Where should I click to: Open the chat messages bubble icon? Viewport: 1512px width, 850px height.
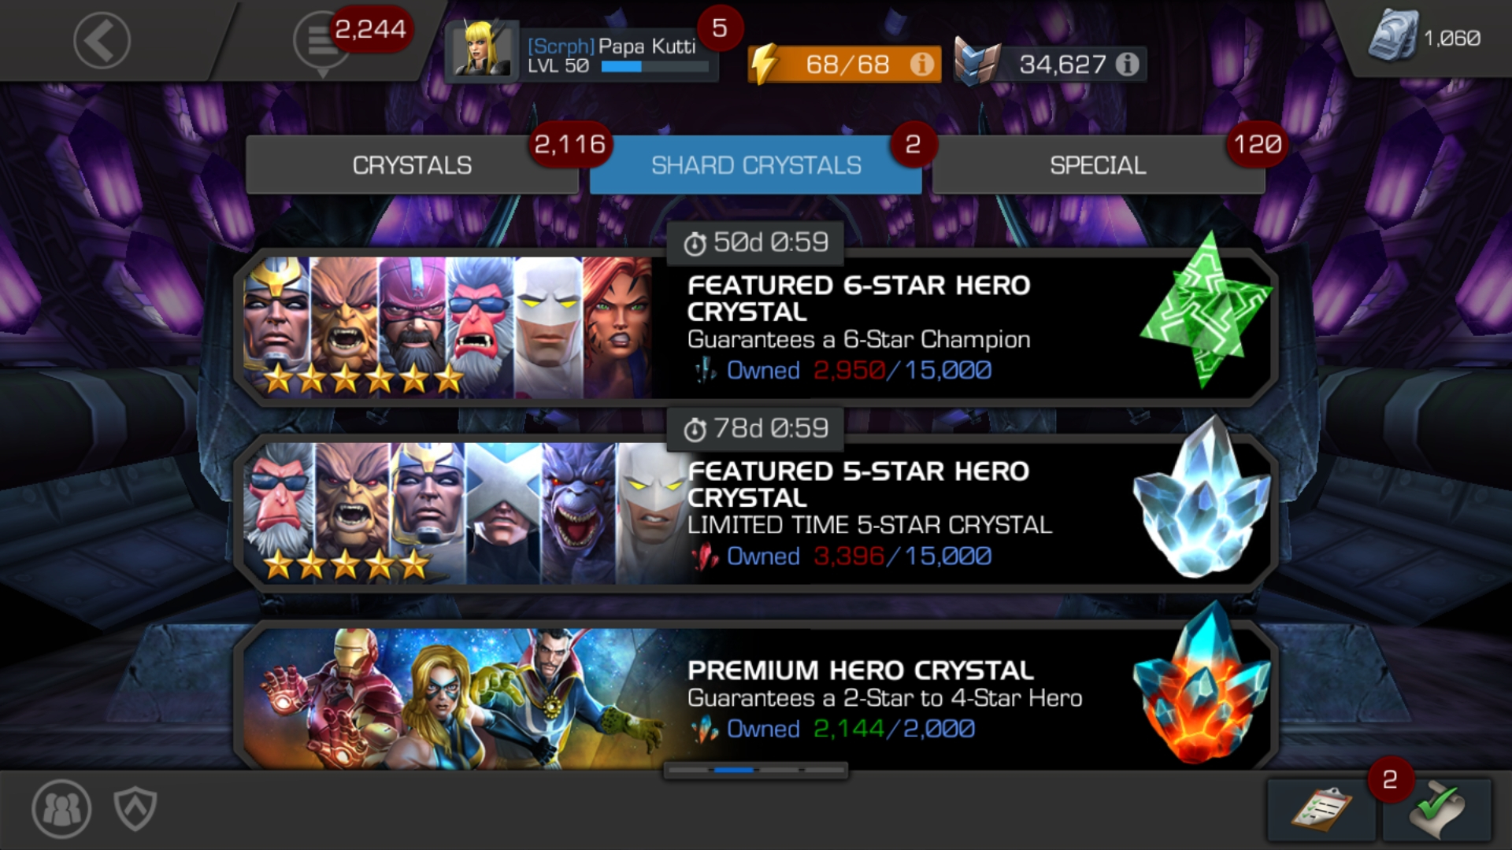(321, 44)
